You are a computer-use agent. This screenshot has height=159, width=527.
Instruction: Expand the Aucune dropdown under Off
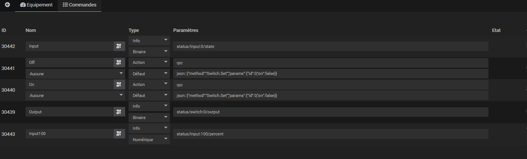(75, 73)
